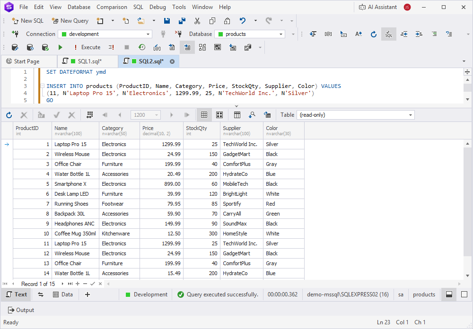Image resolution: width=473 pixels, height=329 pixels.
Task: Expand the Table read-only dropdown
Action: point(410,115)
